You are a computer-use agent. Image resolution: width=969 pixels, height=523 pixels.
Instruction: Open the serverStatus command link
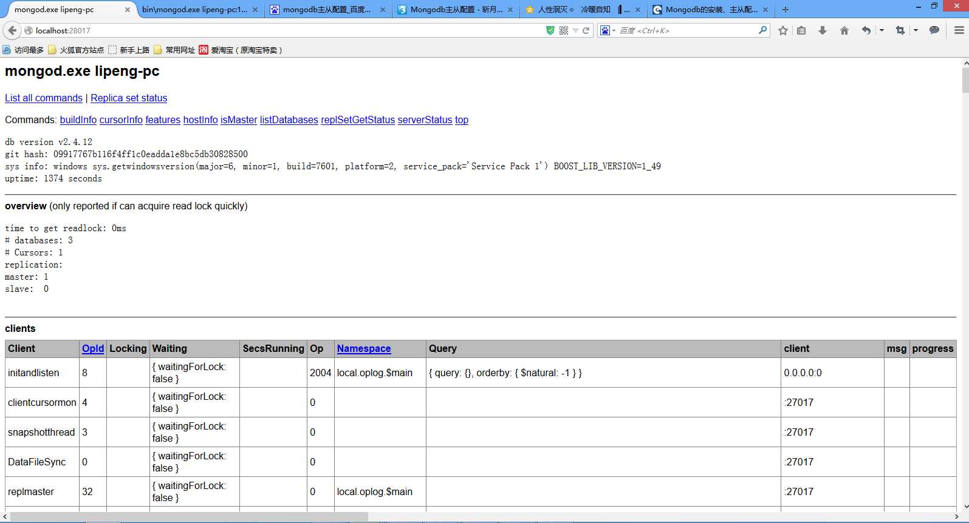pyautogui.click(x=425, y=120)
